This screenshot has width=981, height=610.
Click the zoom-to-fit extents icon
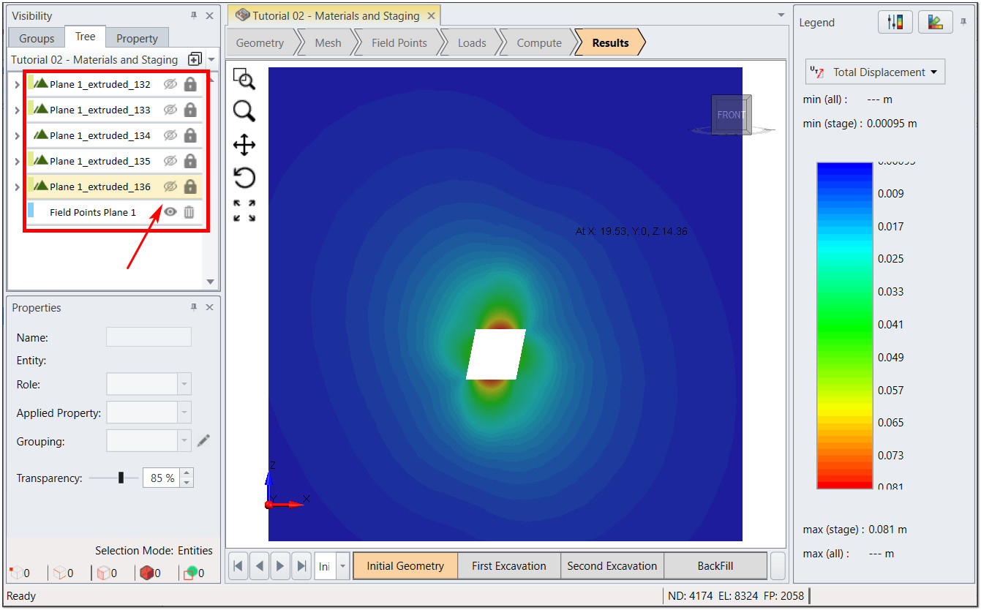click(x=244, y=211)
